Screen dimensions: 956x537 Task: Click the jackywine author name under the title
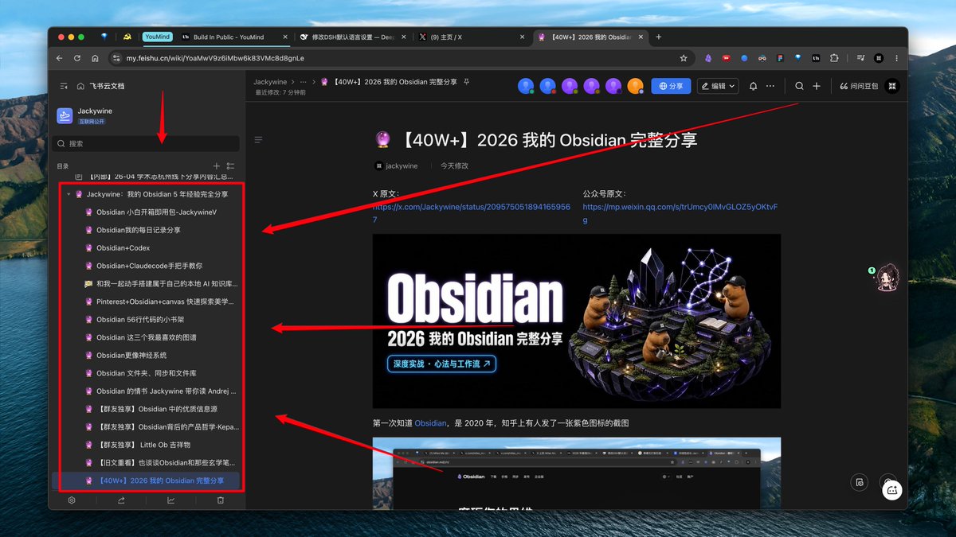402,165
